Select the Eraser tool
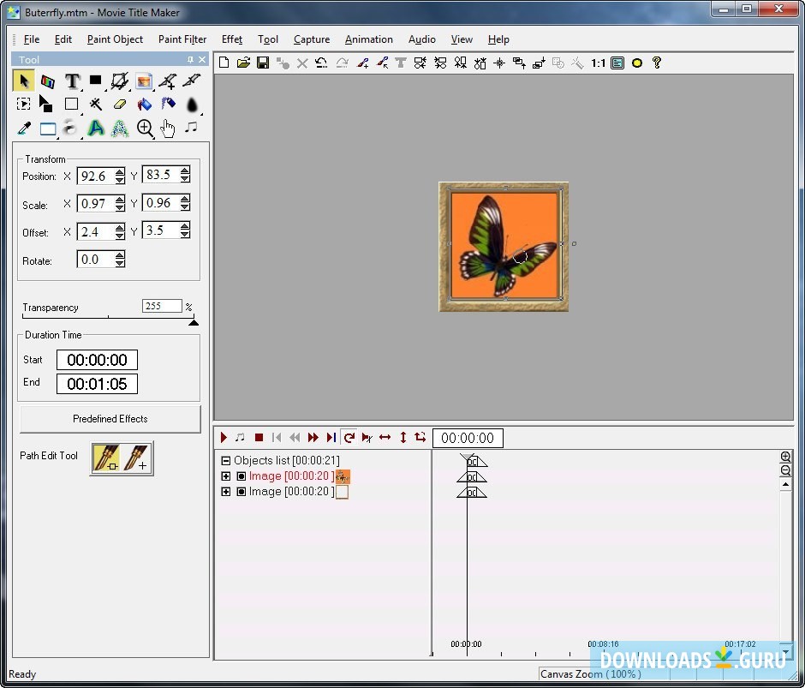 (x=120, y=105)
